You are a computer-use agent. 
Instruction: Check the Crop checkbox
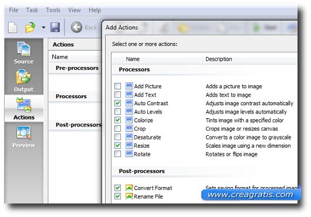click(117, 129)
